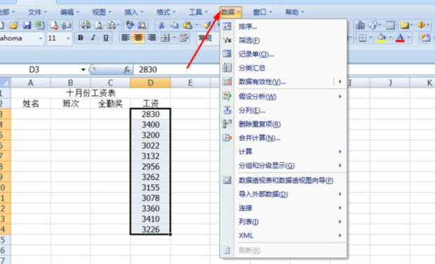Viewport: 435px width, 264px height.
Task: Apply yellow fill with the paint bucket icon
Action: 382,38
